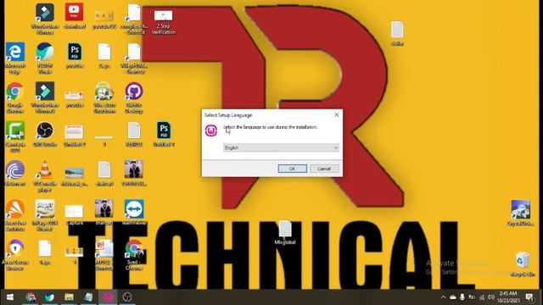Open Wondershare Filmora top-row shortcut

45,13
